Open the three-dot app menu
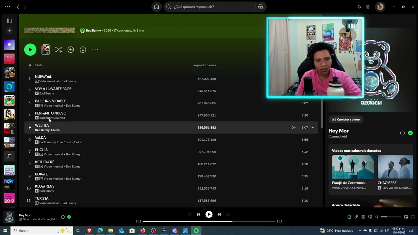 (x=8, y=7)
